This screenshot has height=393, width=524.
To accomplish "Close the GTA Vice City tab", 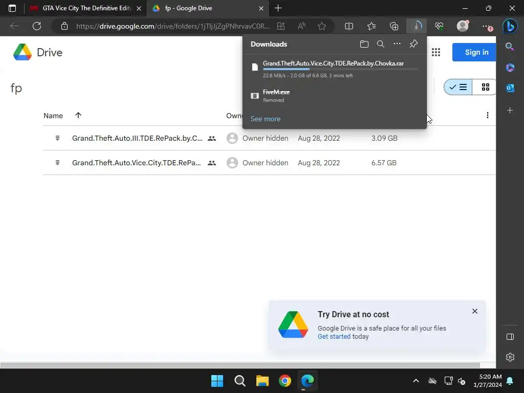I will [139, 8].
